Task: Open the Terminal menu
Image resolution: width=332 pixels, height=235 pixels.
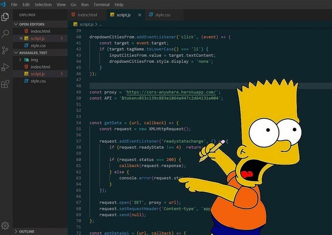Action: [x=102, y=4]
